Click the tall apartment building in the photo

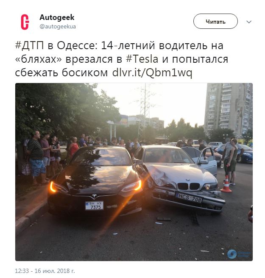228,110
